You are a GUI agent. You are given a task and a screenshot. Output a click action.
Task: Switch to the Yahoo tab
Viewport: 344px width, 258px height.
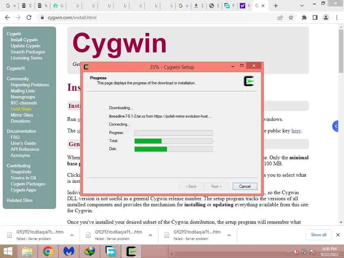tap(245, 6)
